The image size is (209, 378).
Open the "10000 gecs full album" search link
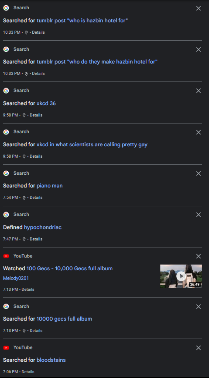(64, 319)
